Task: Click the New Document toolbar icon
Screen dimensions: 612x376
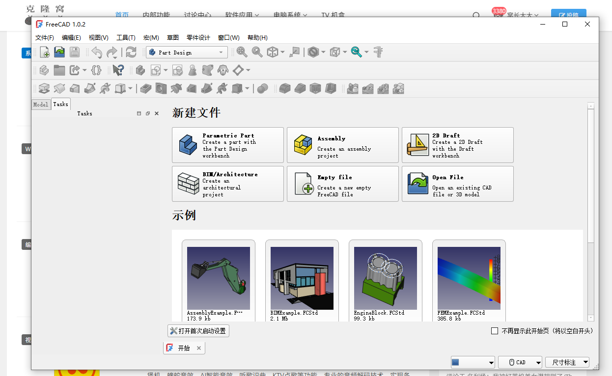Action: click(x=44, y=52)
